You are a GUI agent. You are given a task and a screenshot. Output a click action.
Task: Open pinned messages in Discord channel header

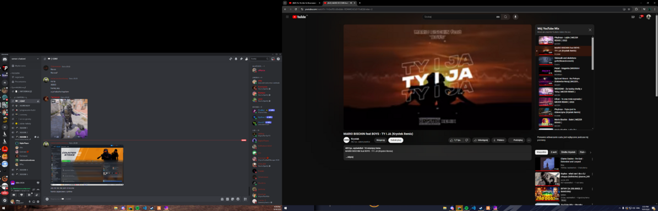pos(241,59)
